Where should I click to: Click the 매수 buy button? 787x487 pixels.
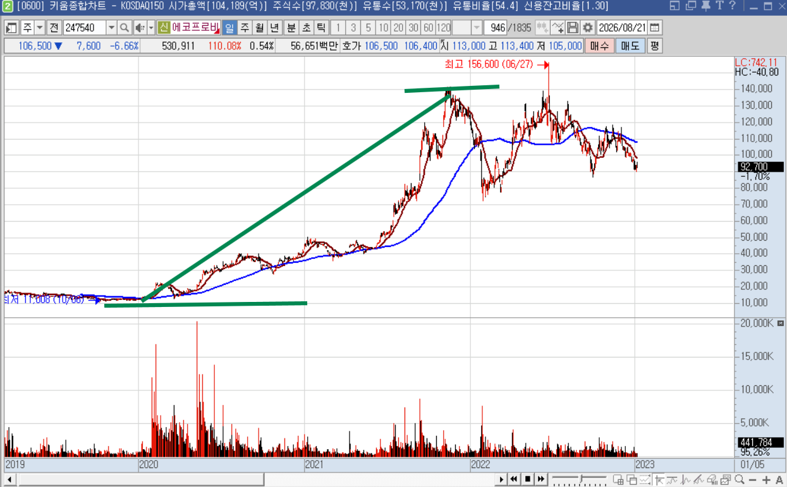(598, 46)
